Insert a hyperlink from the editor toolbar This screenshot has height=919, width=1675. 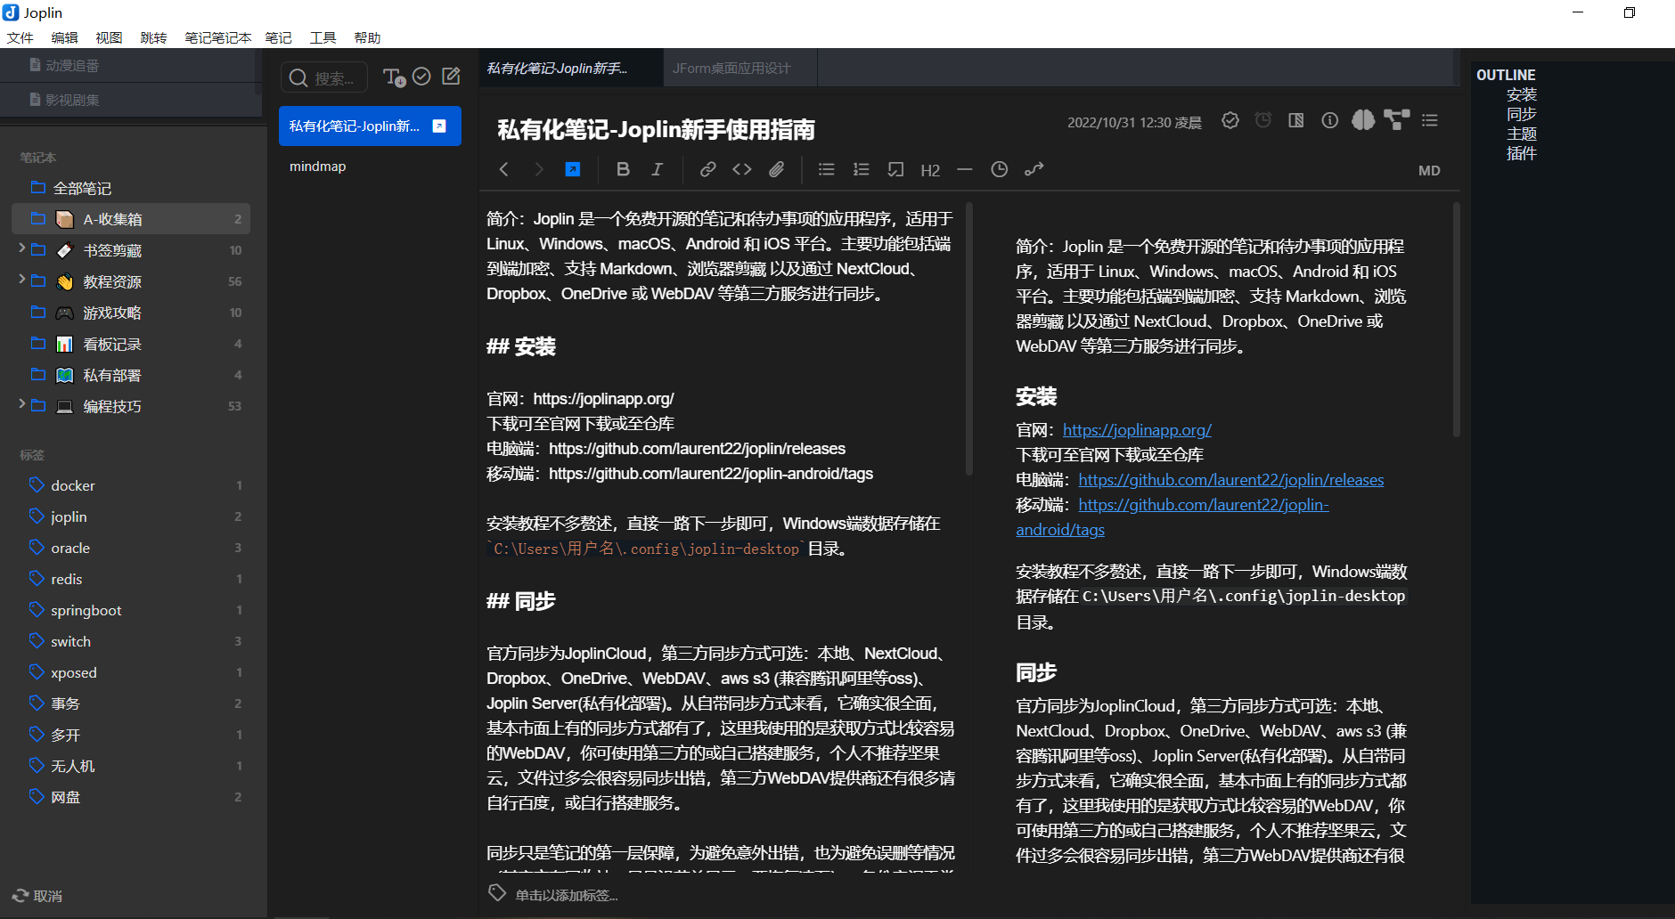click(707, 169)
